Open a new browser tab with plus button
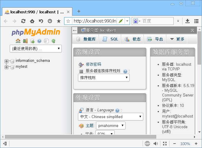This screenshot has height=148, width=202. 79,11
